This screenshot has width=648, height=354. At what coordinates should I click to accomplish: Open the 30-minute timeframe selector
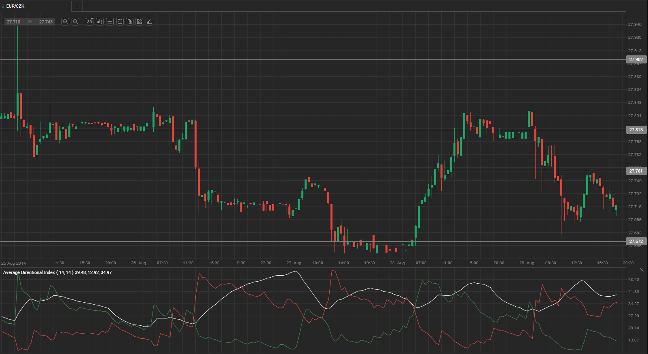click(x=89, y=22)
